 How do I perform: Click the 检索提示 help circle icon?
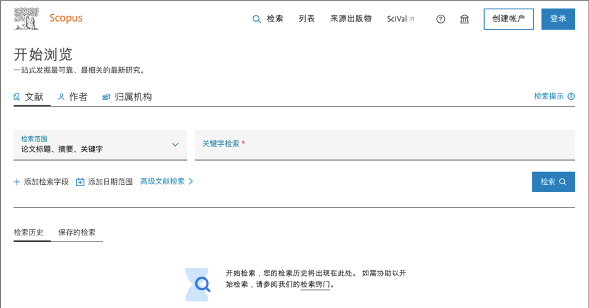[571, 96]
